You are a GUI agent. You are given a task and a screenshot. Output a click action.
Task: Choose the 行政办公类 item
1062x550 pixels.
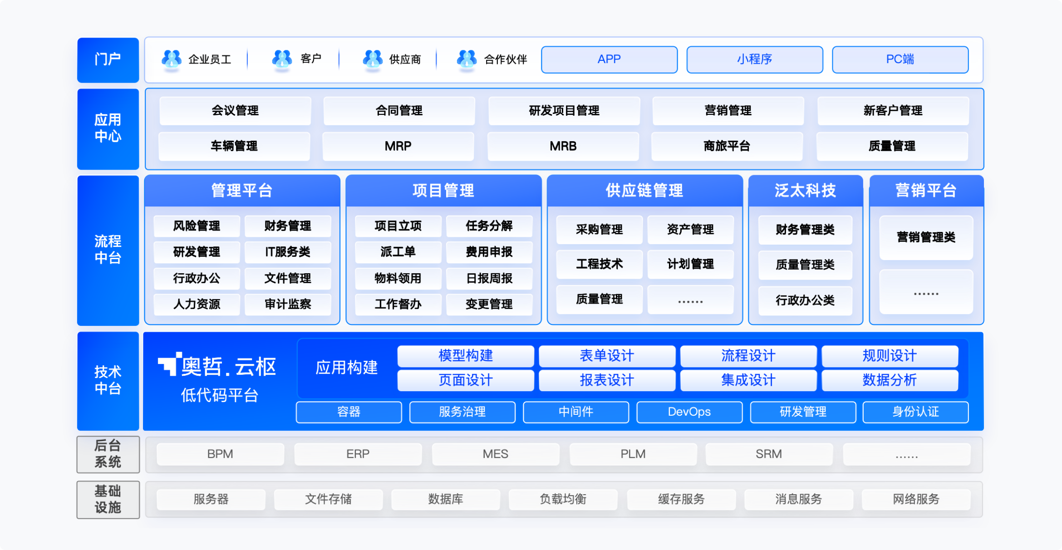tap(805, 300)
